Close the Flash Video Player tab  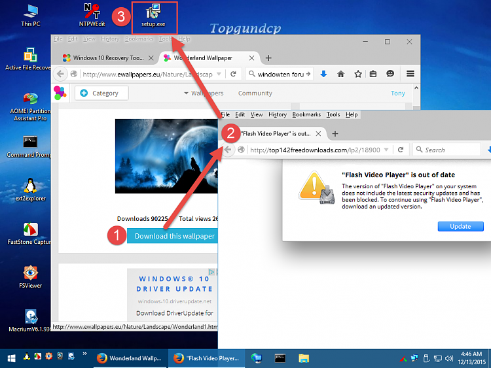pos(318,133)
